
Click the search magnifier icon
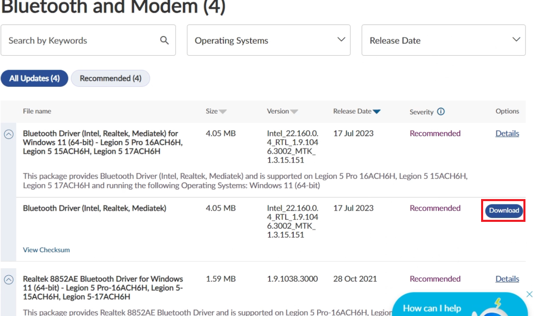(x=164, y=40)
